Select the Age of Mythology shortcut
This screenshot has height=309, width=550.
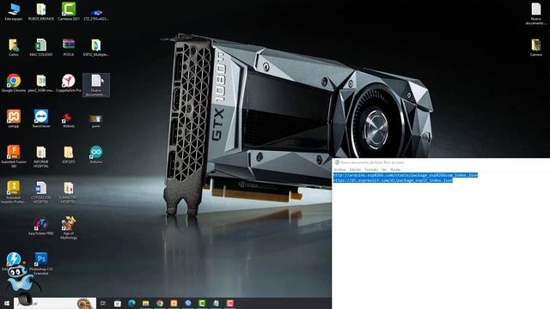point(69,228)
